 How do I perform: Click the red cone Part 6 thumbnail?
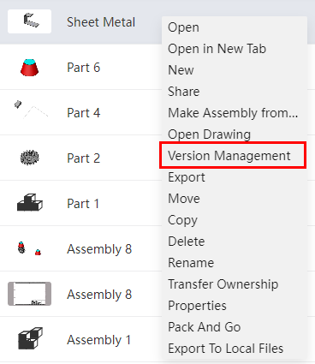tap(29, 68)
